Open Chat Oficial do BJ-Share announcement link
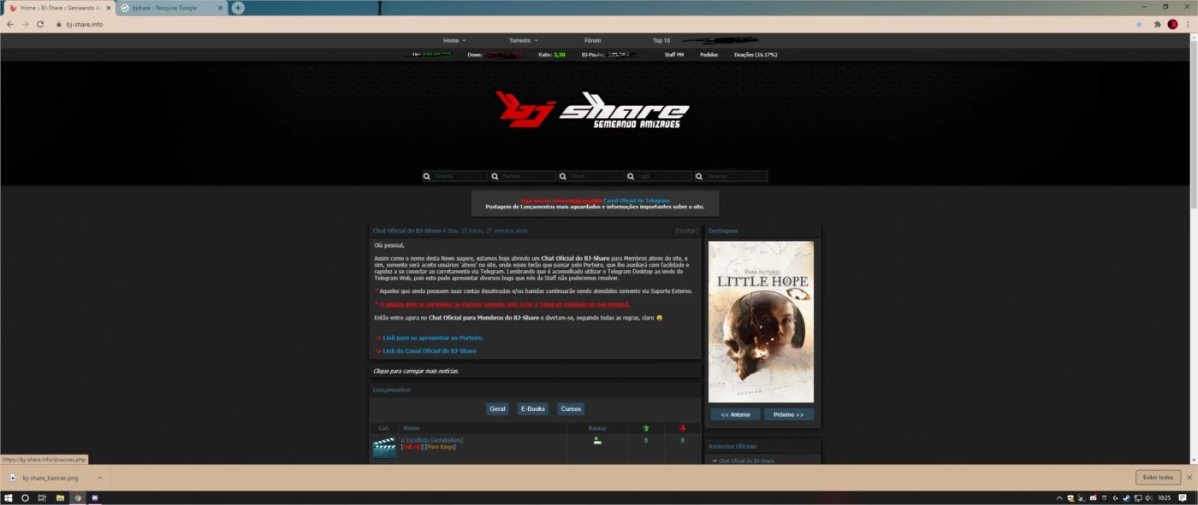1198x505 pixels. [x=746, y=461]
